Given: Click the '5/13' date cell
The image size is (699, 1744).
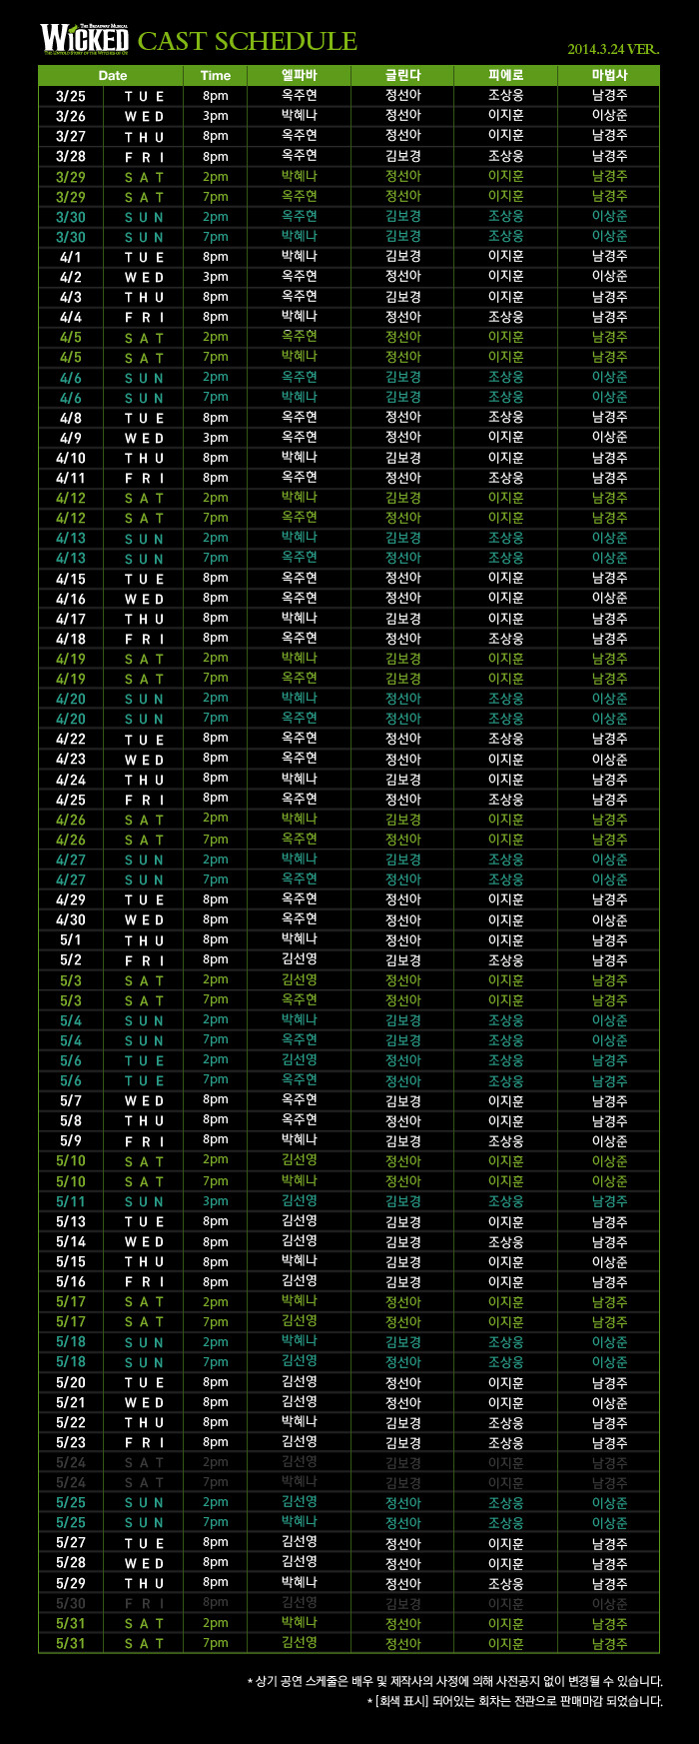Looking at the screenshot, I should pyautogui.click(x=71, y=1221).
